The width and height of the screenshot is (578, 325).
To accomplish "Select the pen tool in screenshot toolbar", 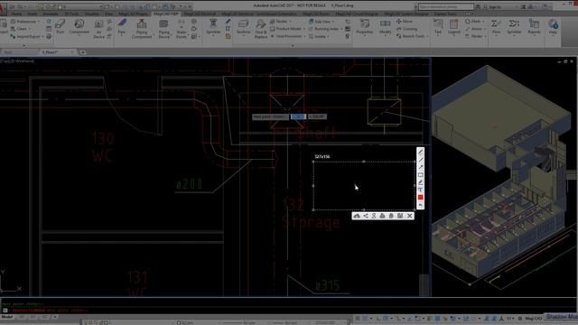I will 420,153.
